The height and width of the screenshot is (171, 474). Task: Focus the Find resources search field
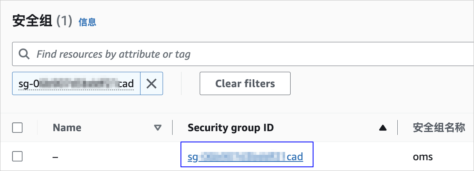point(248,54)
